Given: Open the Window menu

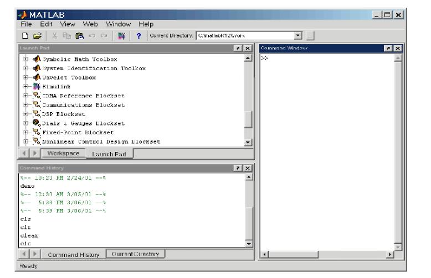Looking at the screenshot, I should [x=118, y=24].
